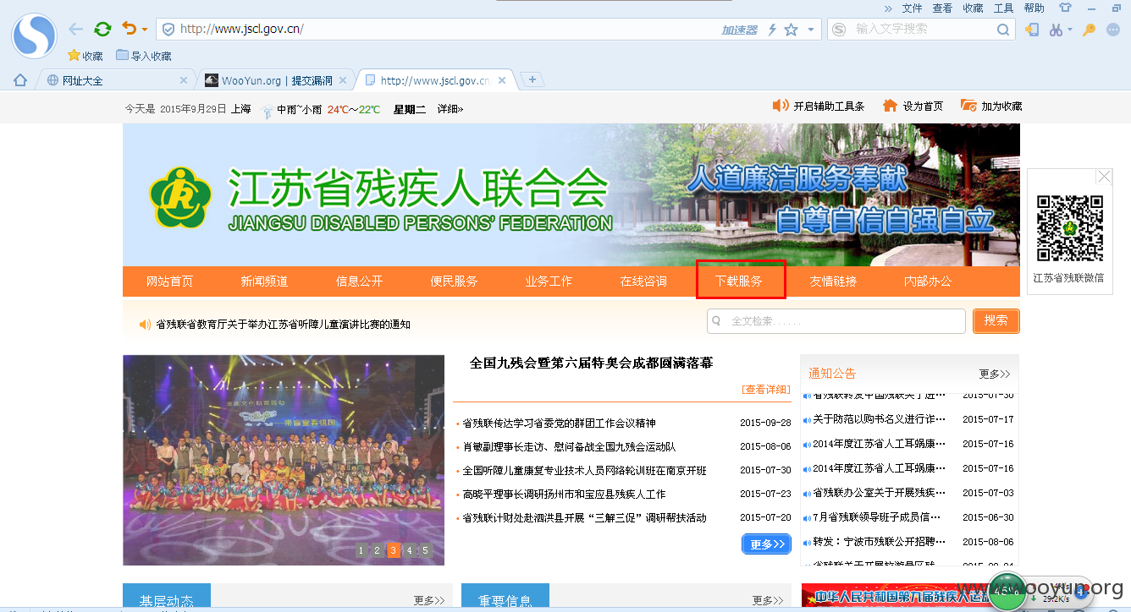Screen dimensions: 1131x612
Task: Click 设为首页 link
Action: coord(913,107)
